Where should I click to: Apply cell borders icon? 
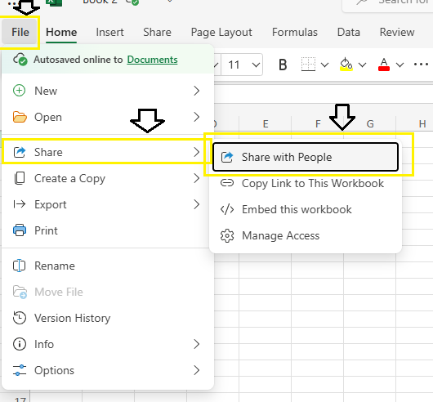(308, 65)
